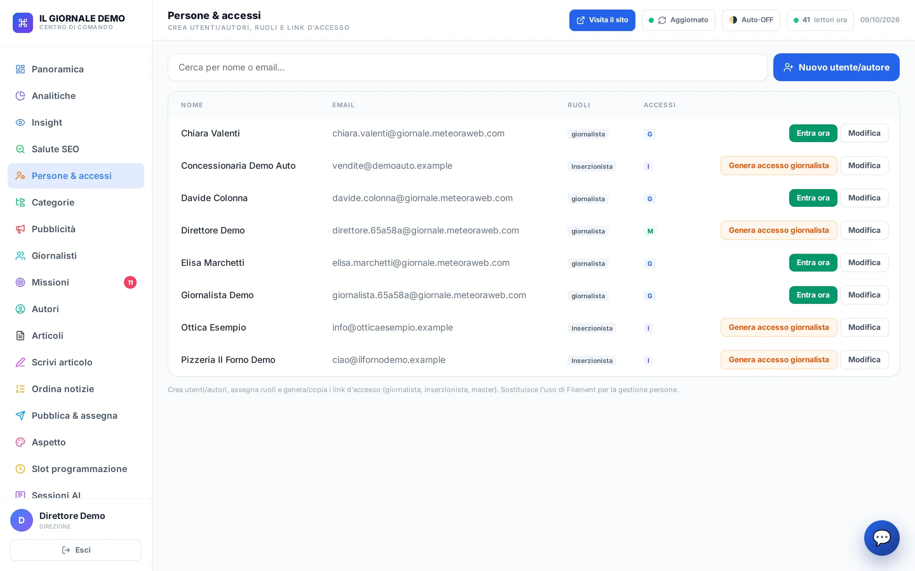Toggle the Auto·OFF refresh switch
Viewport: 915px width, 571px height.
pos(750,20)
